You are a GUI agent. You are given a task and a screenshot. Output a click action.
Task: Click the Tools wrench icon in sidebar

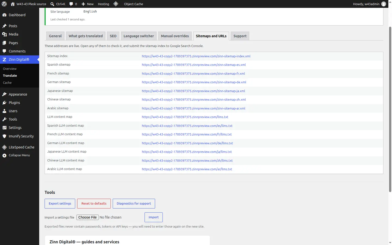4,119
